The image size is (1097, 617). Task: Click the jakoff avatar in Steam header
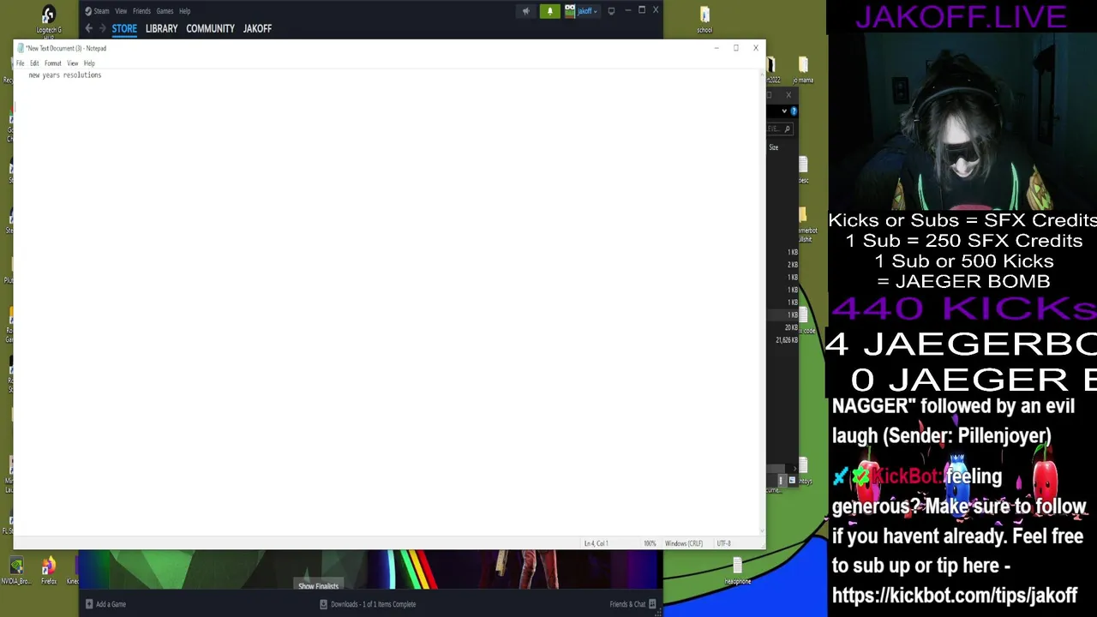[570, 11]
